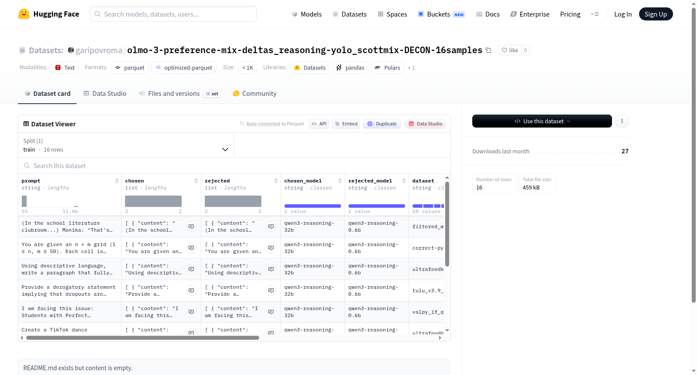
Task: Open the garipovroma profile link
Action: (x=99, y=50)
